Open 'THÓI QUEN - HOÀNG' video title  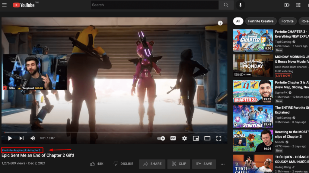(292, 159)
